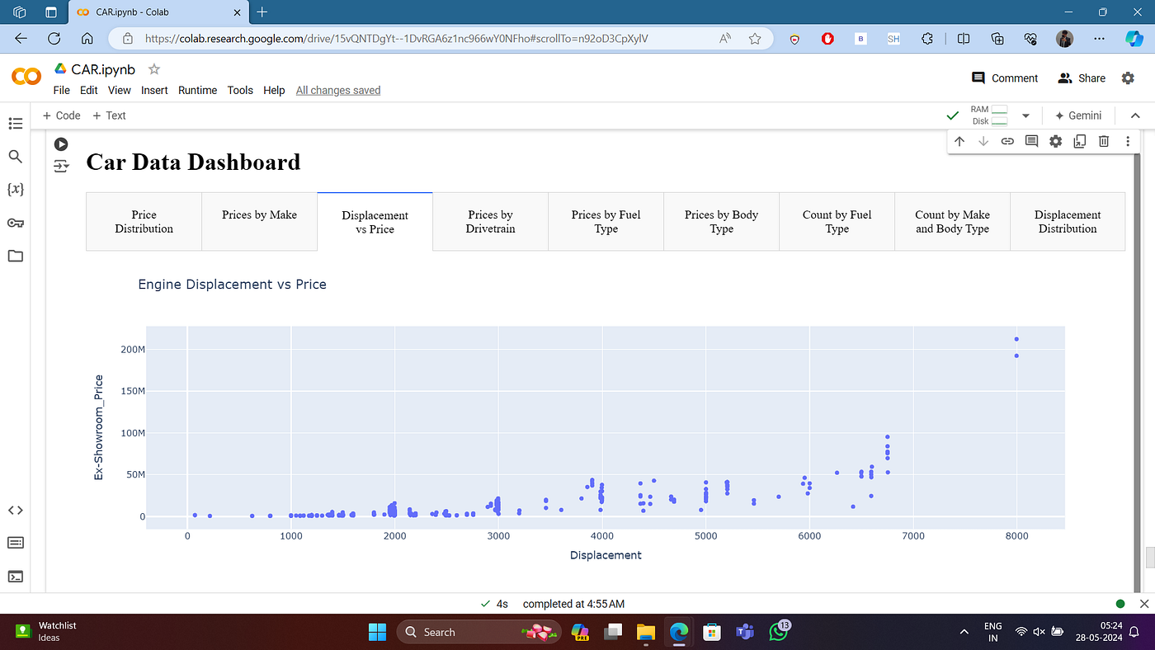The image size is (1155, 650).
Task: Click the All changes saved link
Action: [x=338, y=90]
